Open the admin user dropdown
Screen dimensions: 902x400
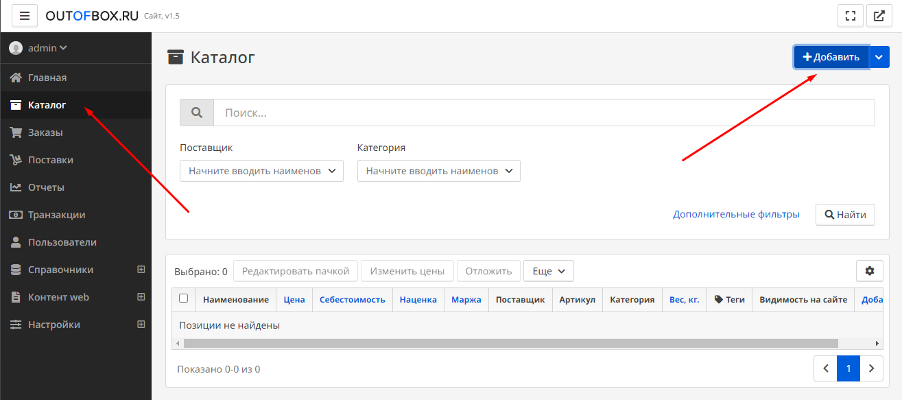click(47, 48)
